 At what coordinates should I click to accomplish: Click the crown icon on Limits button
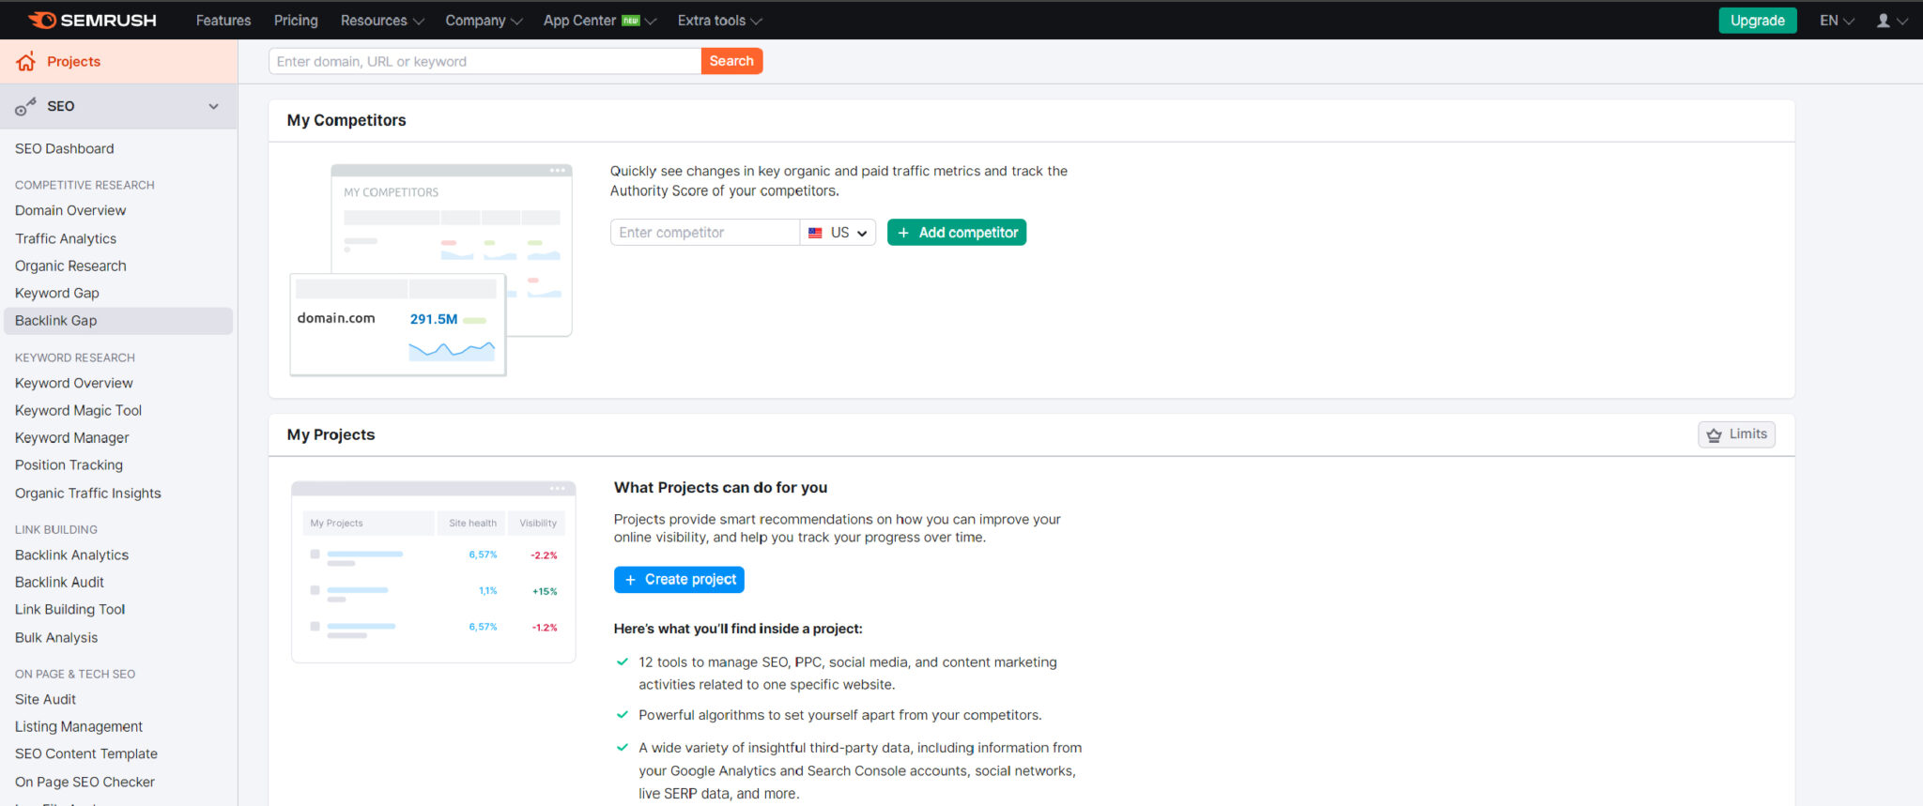1715,435
